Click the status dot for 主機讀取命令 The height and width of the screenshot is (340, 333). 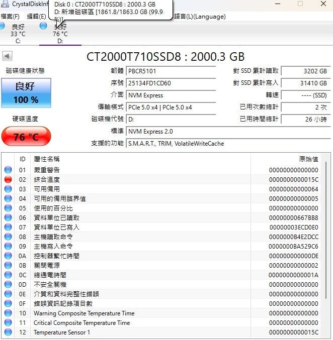[8, 237]
